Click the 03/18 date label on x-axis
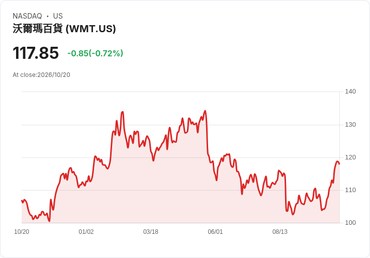This screenshot has width=370, height=258. tap(150, 232)
